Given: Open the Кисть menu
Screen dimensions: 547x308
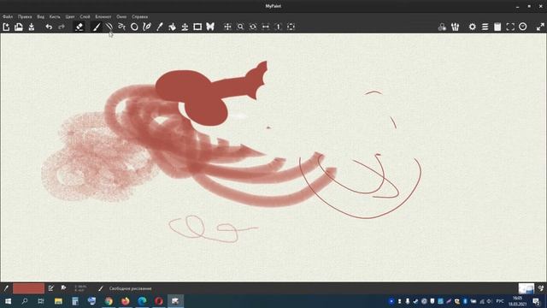Looking at the screenshot, I should click(55, 16).
